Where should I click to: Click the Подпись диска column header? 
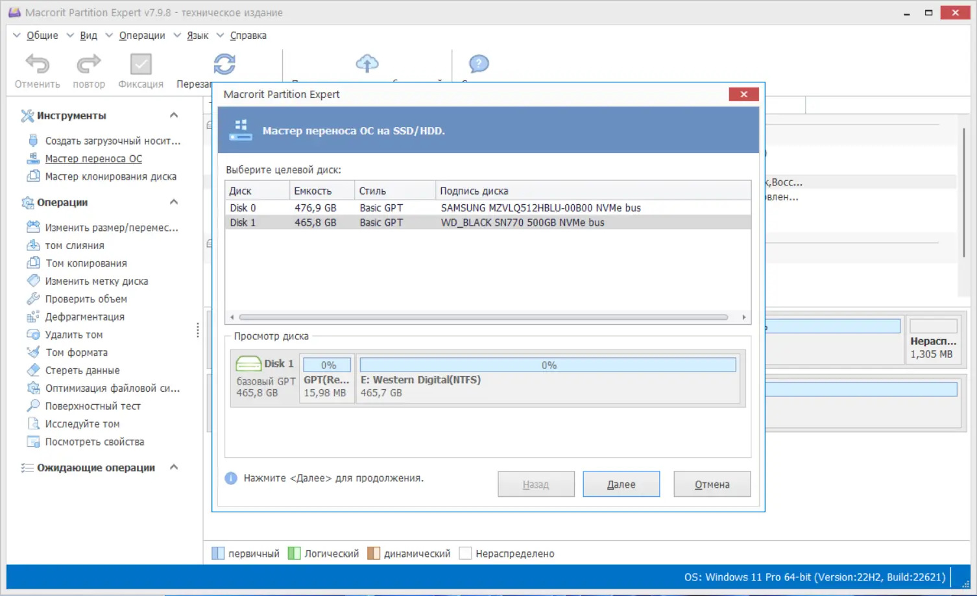point(594,191)
